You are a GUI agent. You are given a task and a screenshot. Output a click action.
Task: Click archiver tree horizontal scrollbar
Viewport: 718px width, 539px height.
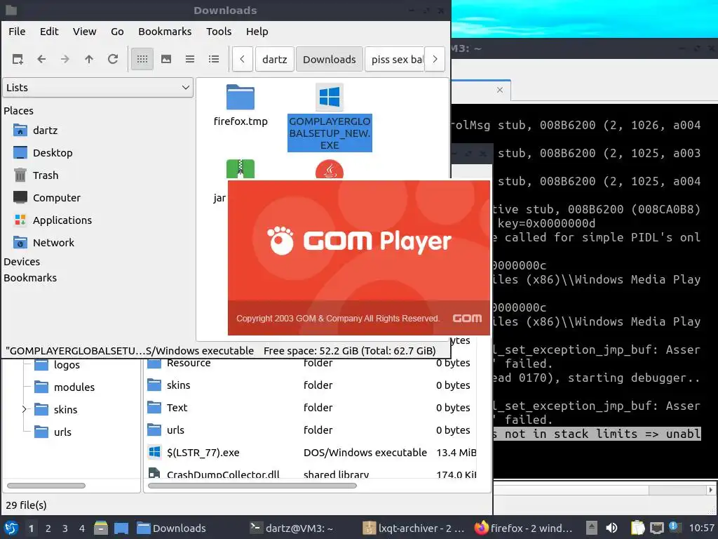pos(46,486)
